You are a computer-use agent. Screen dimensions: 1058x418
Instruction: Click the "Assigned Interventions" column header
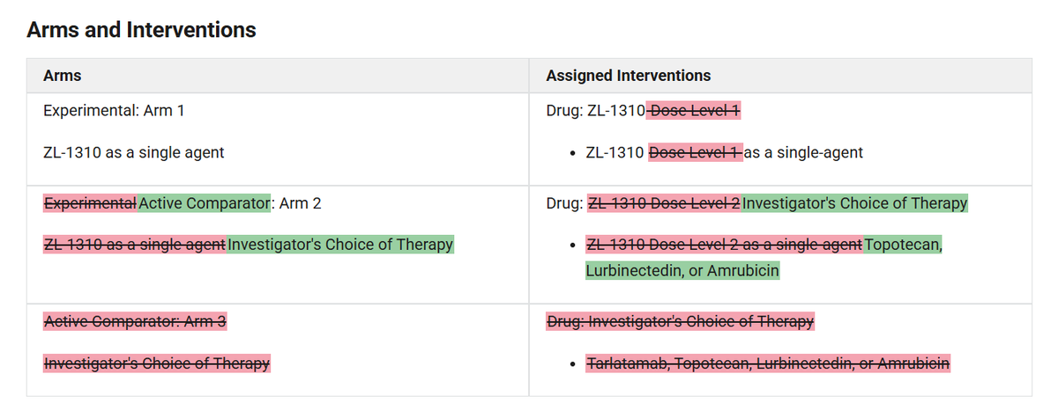[628, 76]
